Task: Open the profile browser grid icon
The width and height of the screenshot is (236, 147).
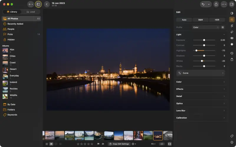Action: point(223,27)
